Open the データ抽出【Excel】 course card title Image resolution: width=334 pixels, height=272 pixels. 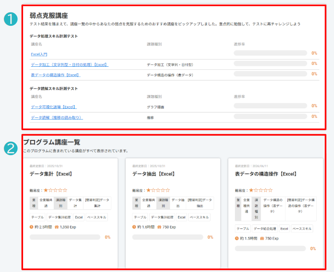pos(154,174)
